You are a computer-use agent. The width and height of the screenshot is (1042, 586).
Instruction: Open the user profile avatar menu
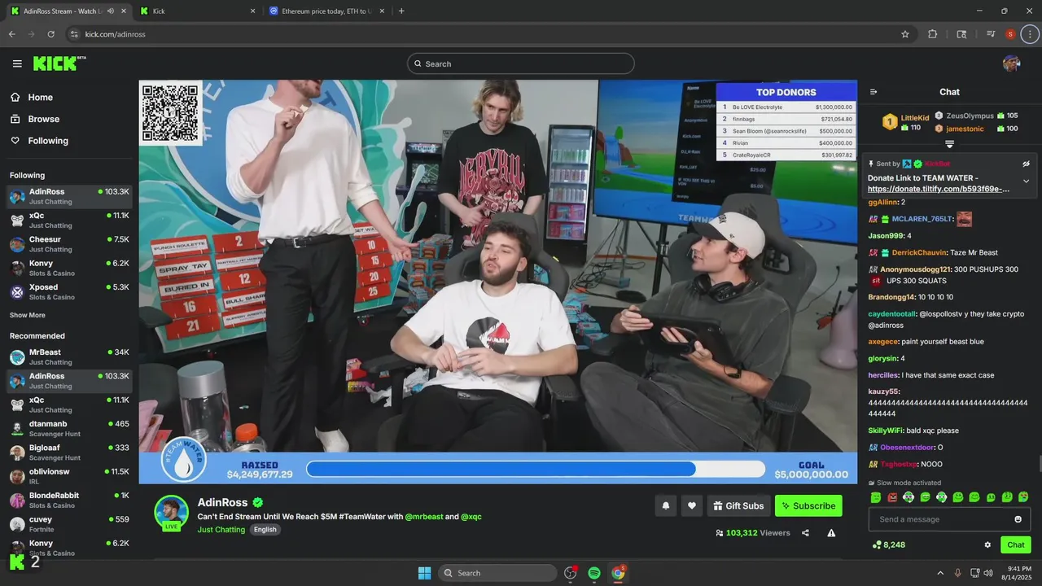pos(1011,63)
